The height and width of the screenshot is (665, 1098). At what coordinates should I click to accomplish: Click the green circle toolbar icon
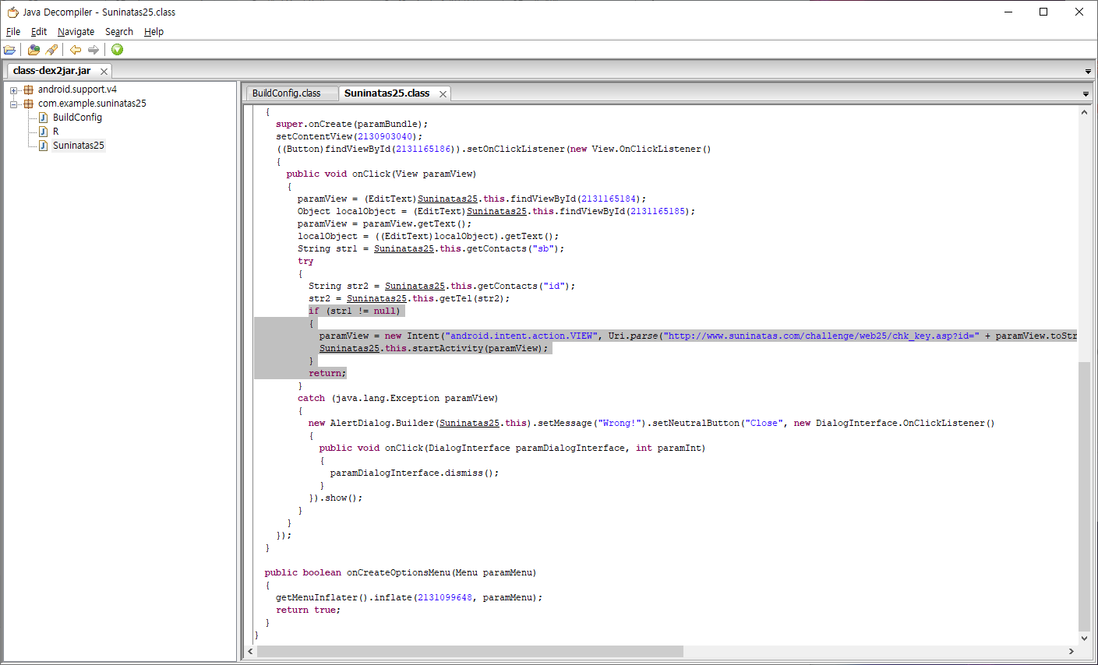(x=117, y=50)
